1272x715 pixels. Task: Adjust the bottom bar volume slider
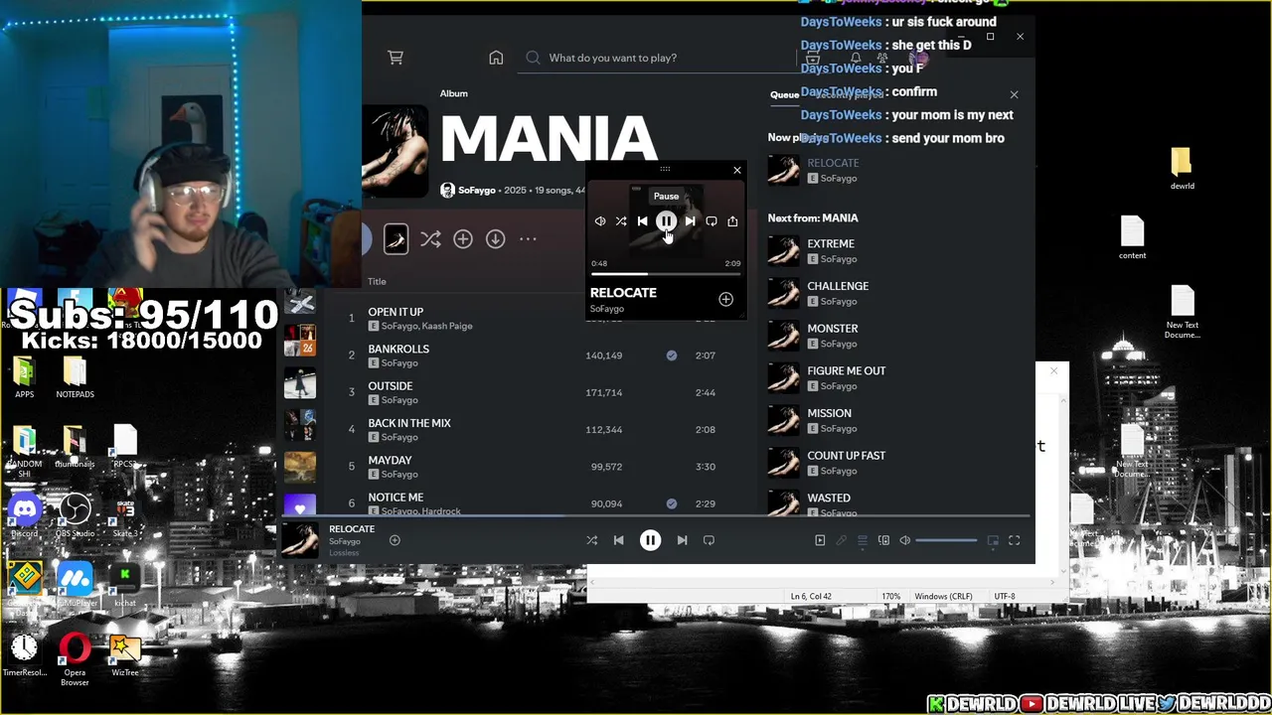[946, 540]
